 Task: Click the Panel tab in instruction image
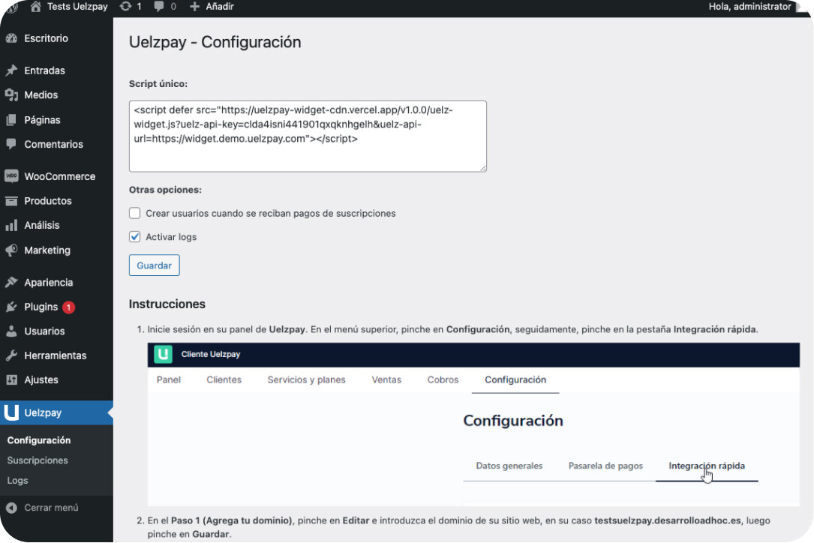pos(169,380)
